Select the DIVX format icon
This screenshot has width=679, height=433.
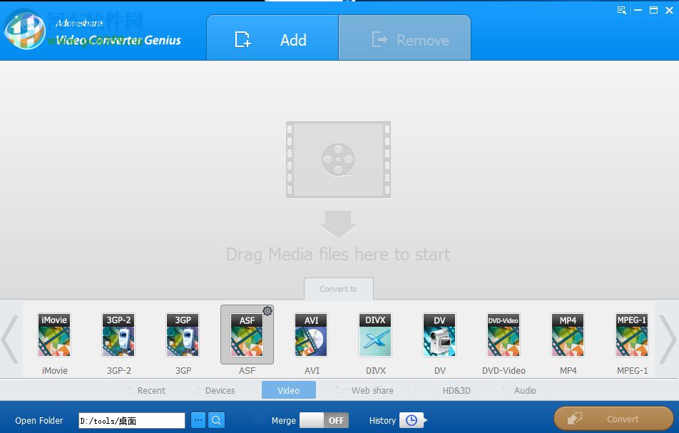375,335
